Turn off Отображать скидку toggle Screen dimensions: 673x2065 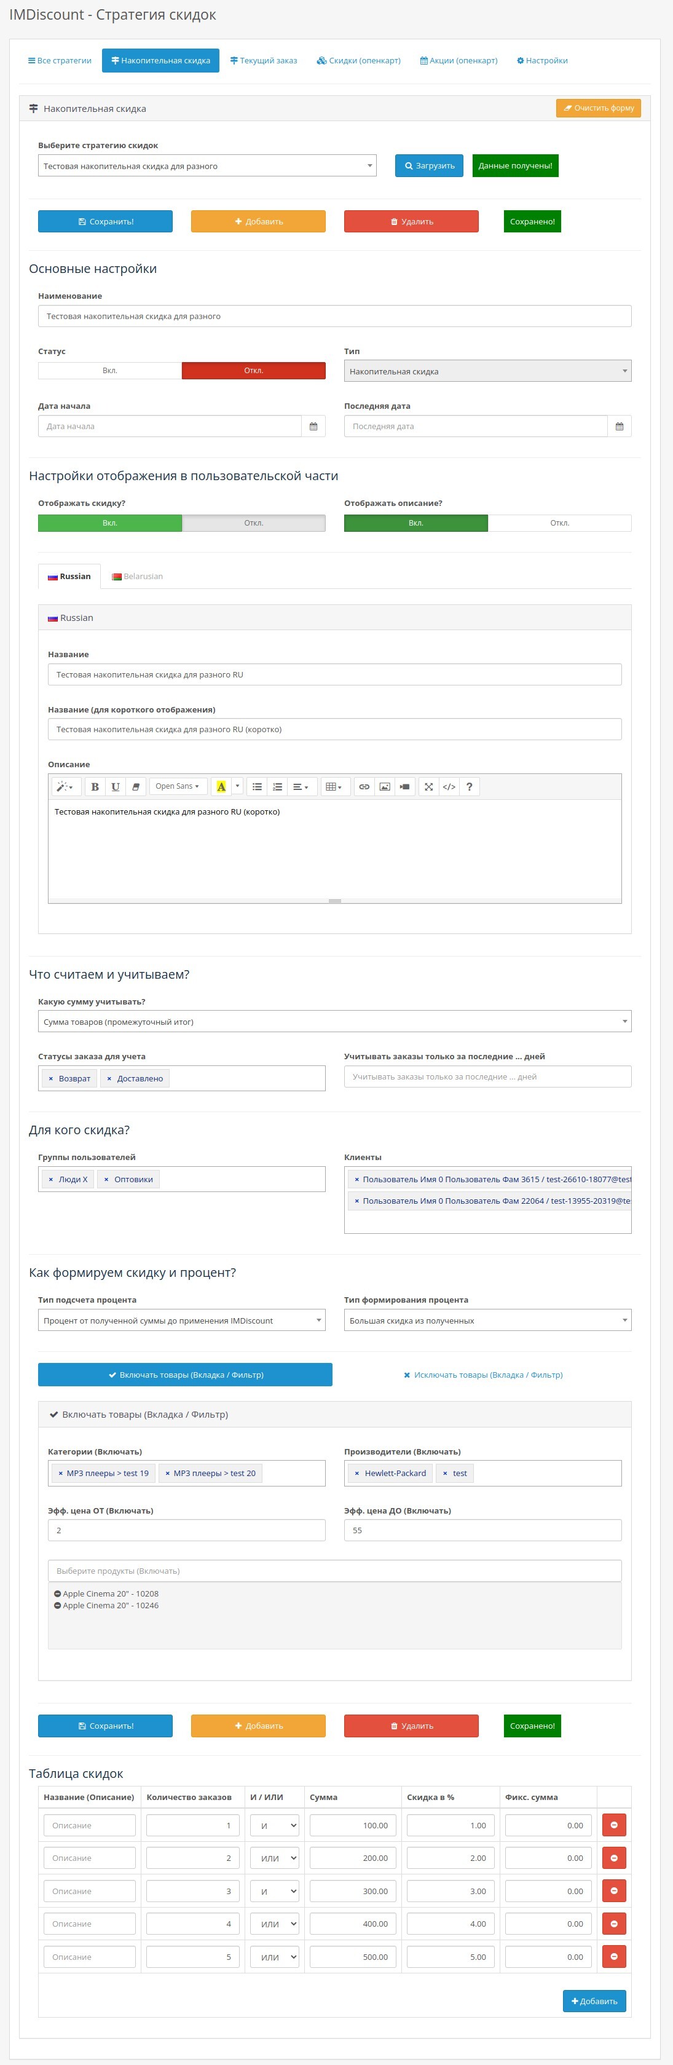point(253,523)
